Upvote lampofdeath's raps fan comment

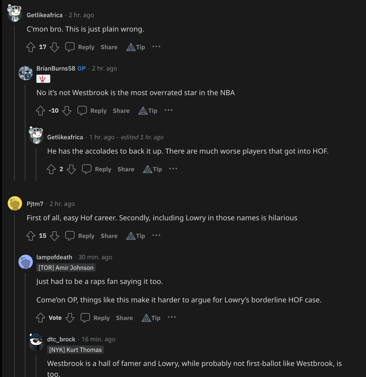pos(40,318)
